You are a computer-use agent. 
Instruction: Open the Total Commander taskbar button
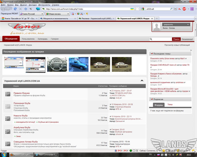[47, 155]
